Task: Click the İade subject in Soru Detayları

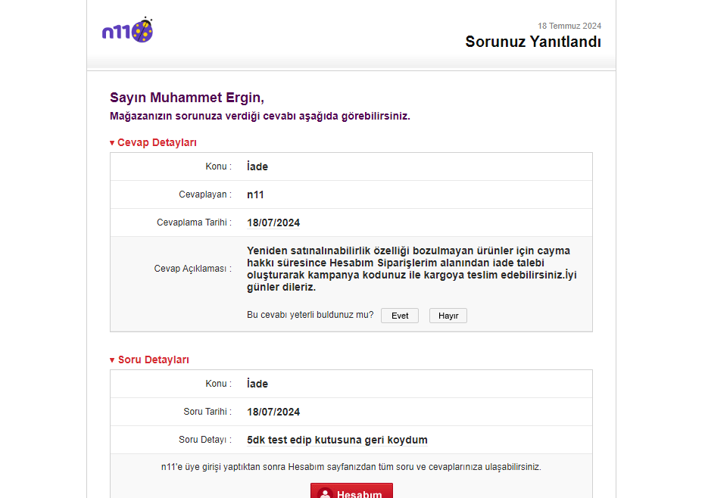Action: point(257,384)
